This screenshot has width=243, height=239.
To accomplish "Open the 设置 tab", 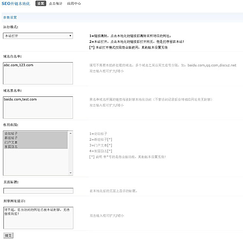I will click(41, 3).
